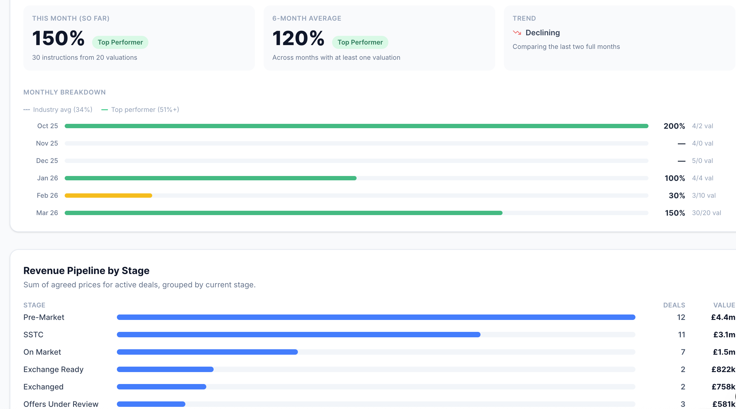Click the Offers Under Review stage label
The height and width of the screenshot is (409, 736).
(x=61, y=404)
